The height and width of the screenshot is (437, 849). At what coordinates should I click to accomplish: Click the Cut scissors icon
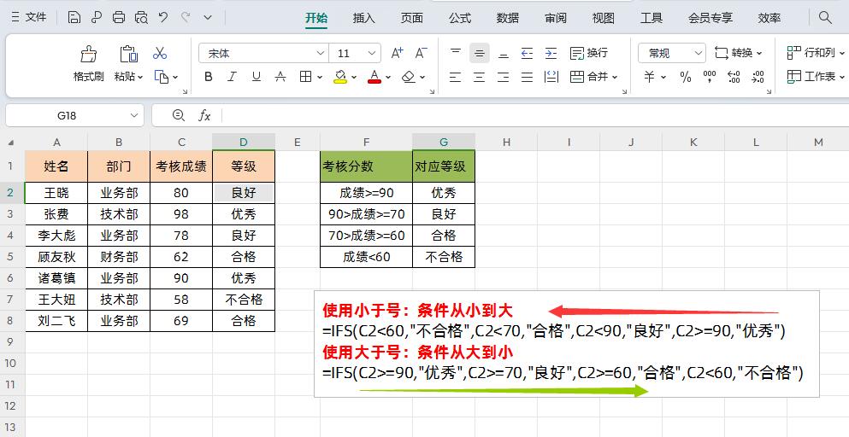click(x=160, y=53)
